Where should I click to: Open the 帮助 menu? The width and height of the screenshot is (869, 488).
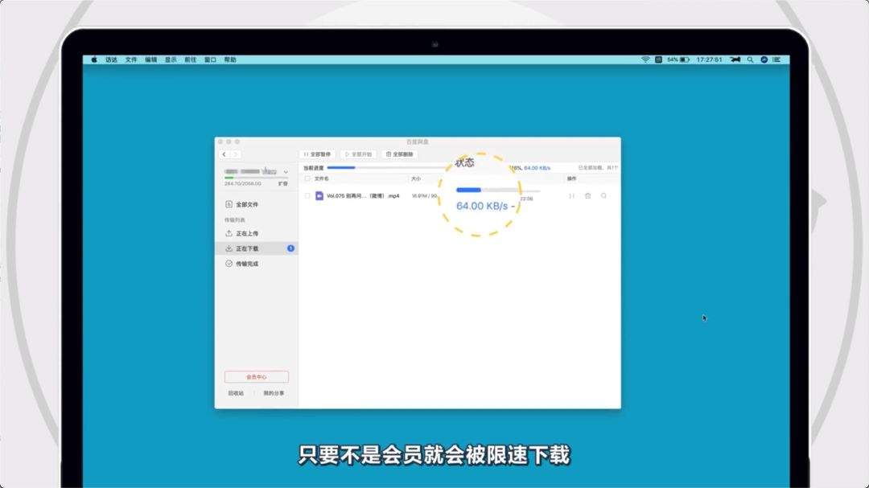(x=231, y=59)
